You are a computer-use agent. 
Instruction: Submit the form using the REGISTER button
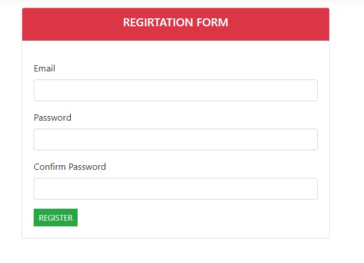click(55, 217)
